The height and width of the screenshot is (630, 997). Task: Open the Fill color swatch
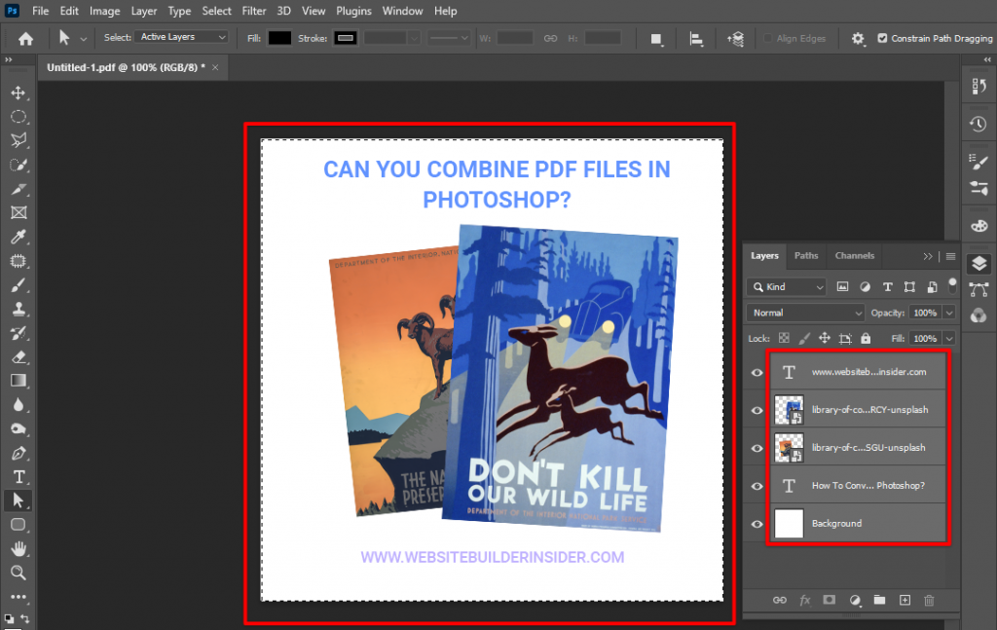pyautogui.click(x=279, y=38)
